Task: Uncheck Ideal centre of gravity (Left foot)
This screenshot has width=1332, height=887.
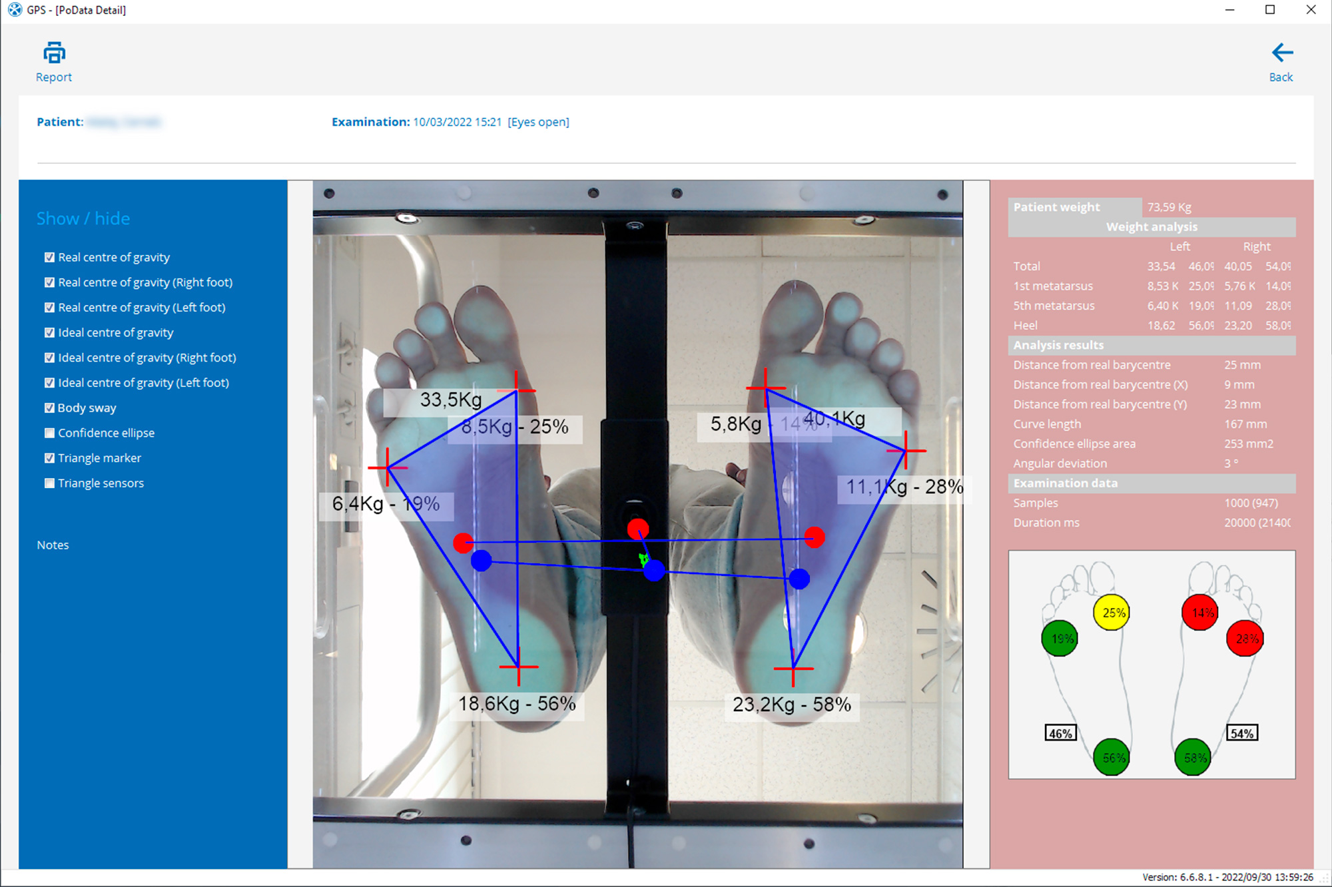Action: [x=49, y=383]
